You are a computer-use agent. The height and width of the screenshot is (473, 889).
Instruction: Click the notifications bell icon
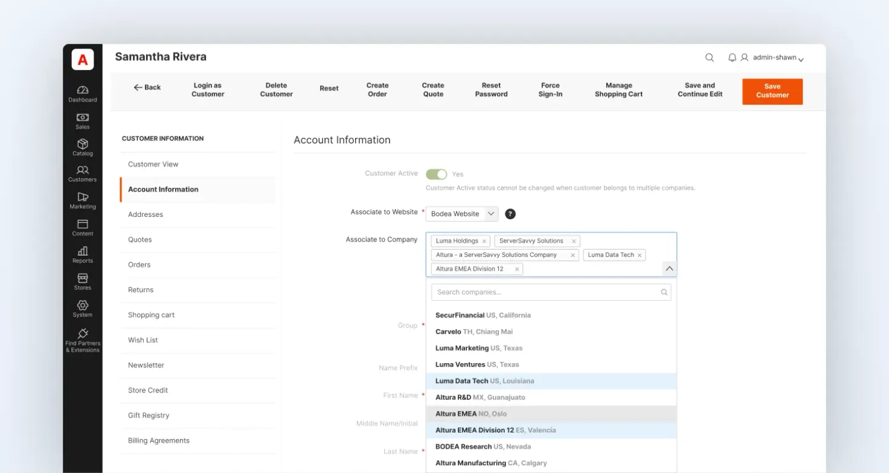tap(732, 57)
